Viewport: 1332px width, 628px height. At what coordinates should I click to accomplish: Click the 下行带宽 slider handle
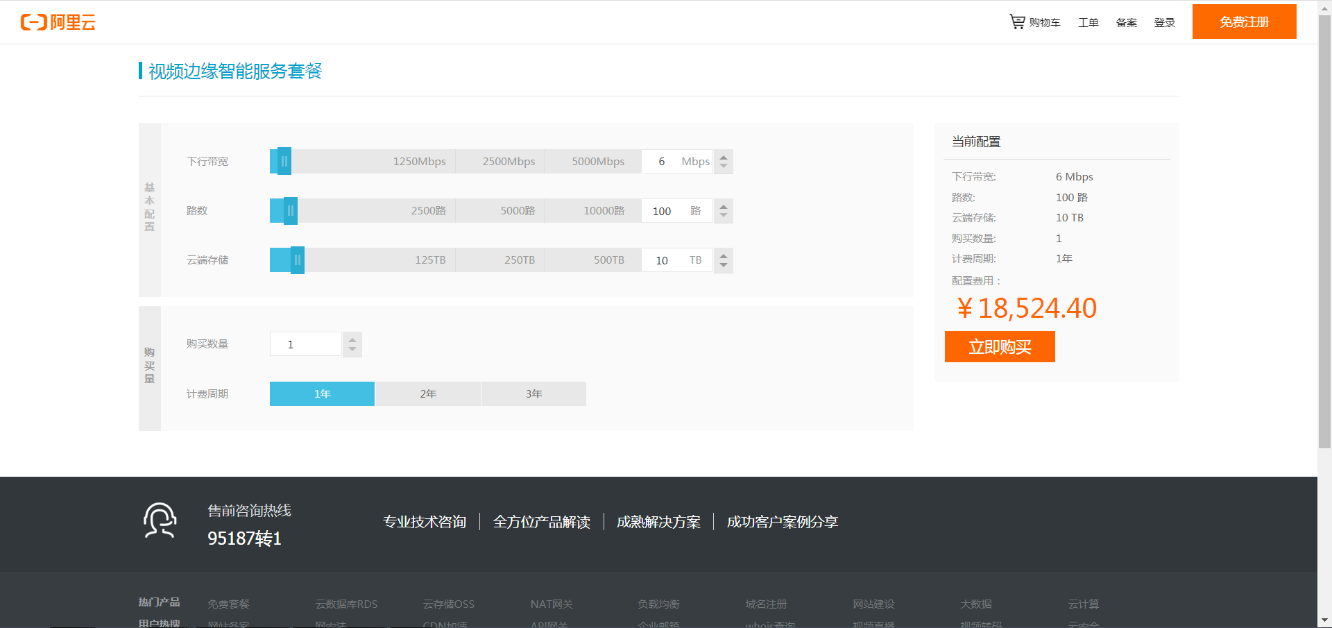[284, 161]
